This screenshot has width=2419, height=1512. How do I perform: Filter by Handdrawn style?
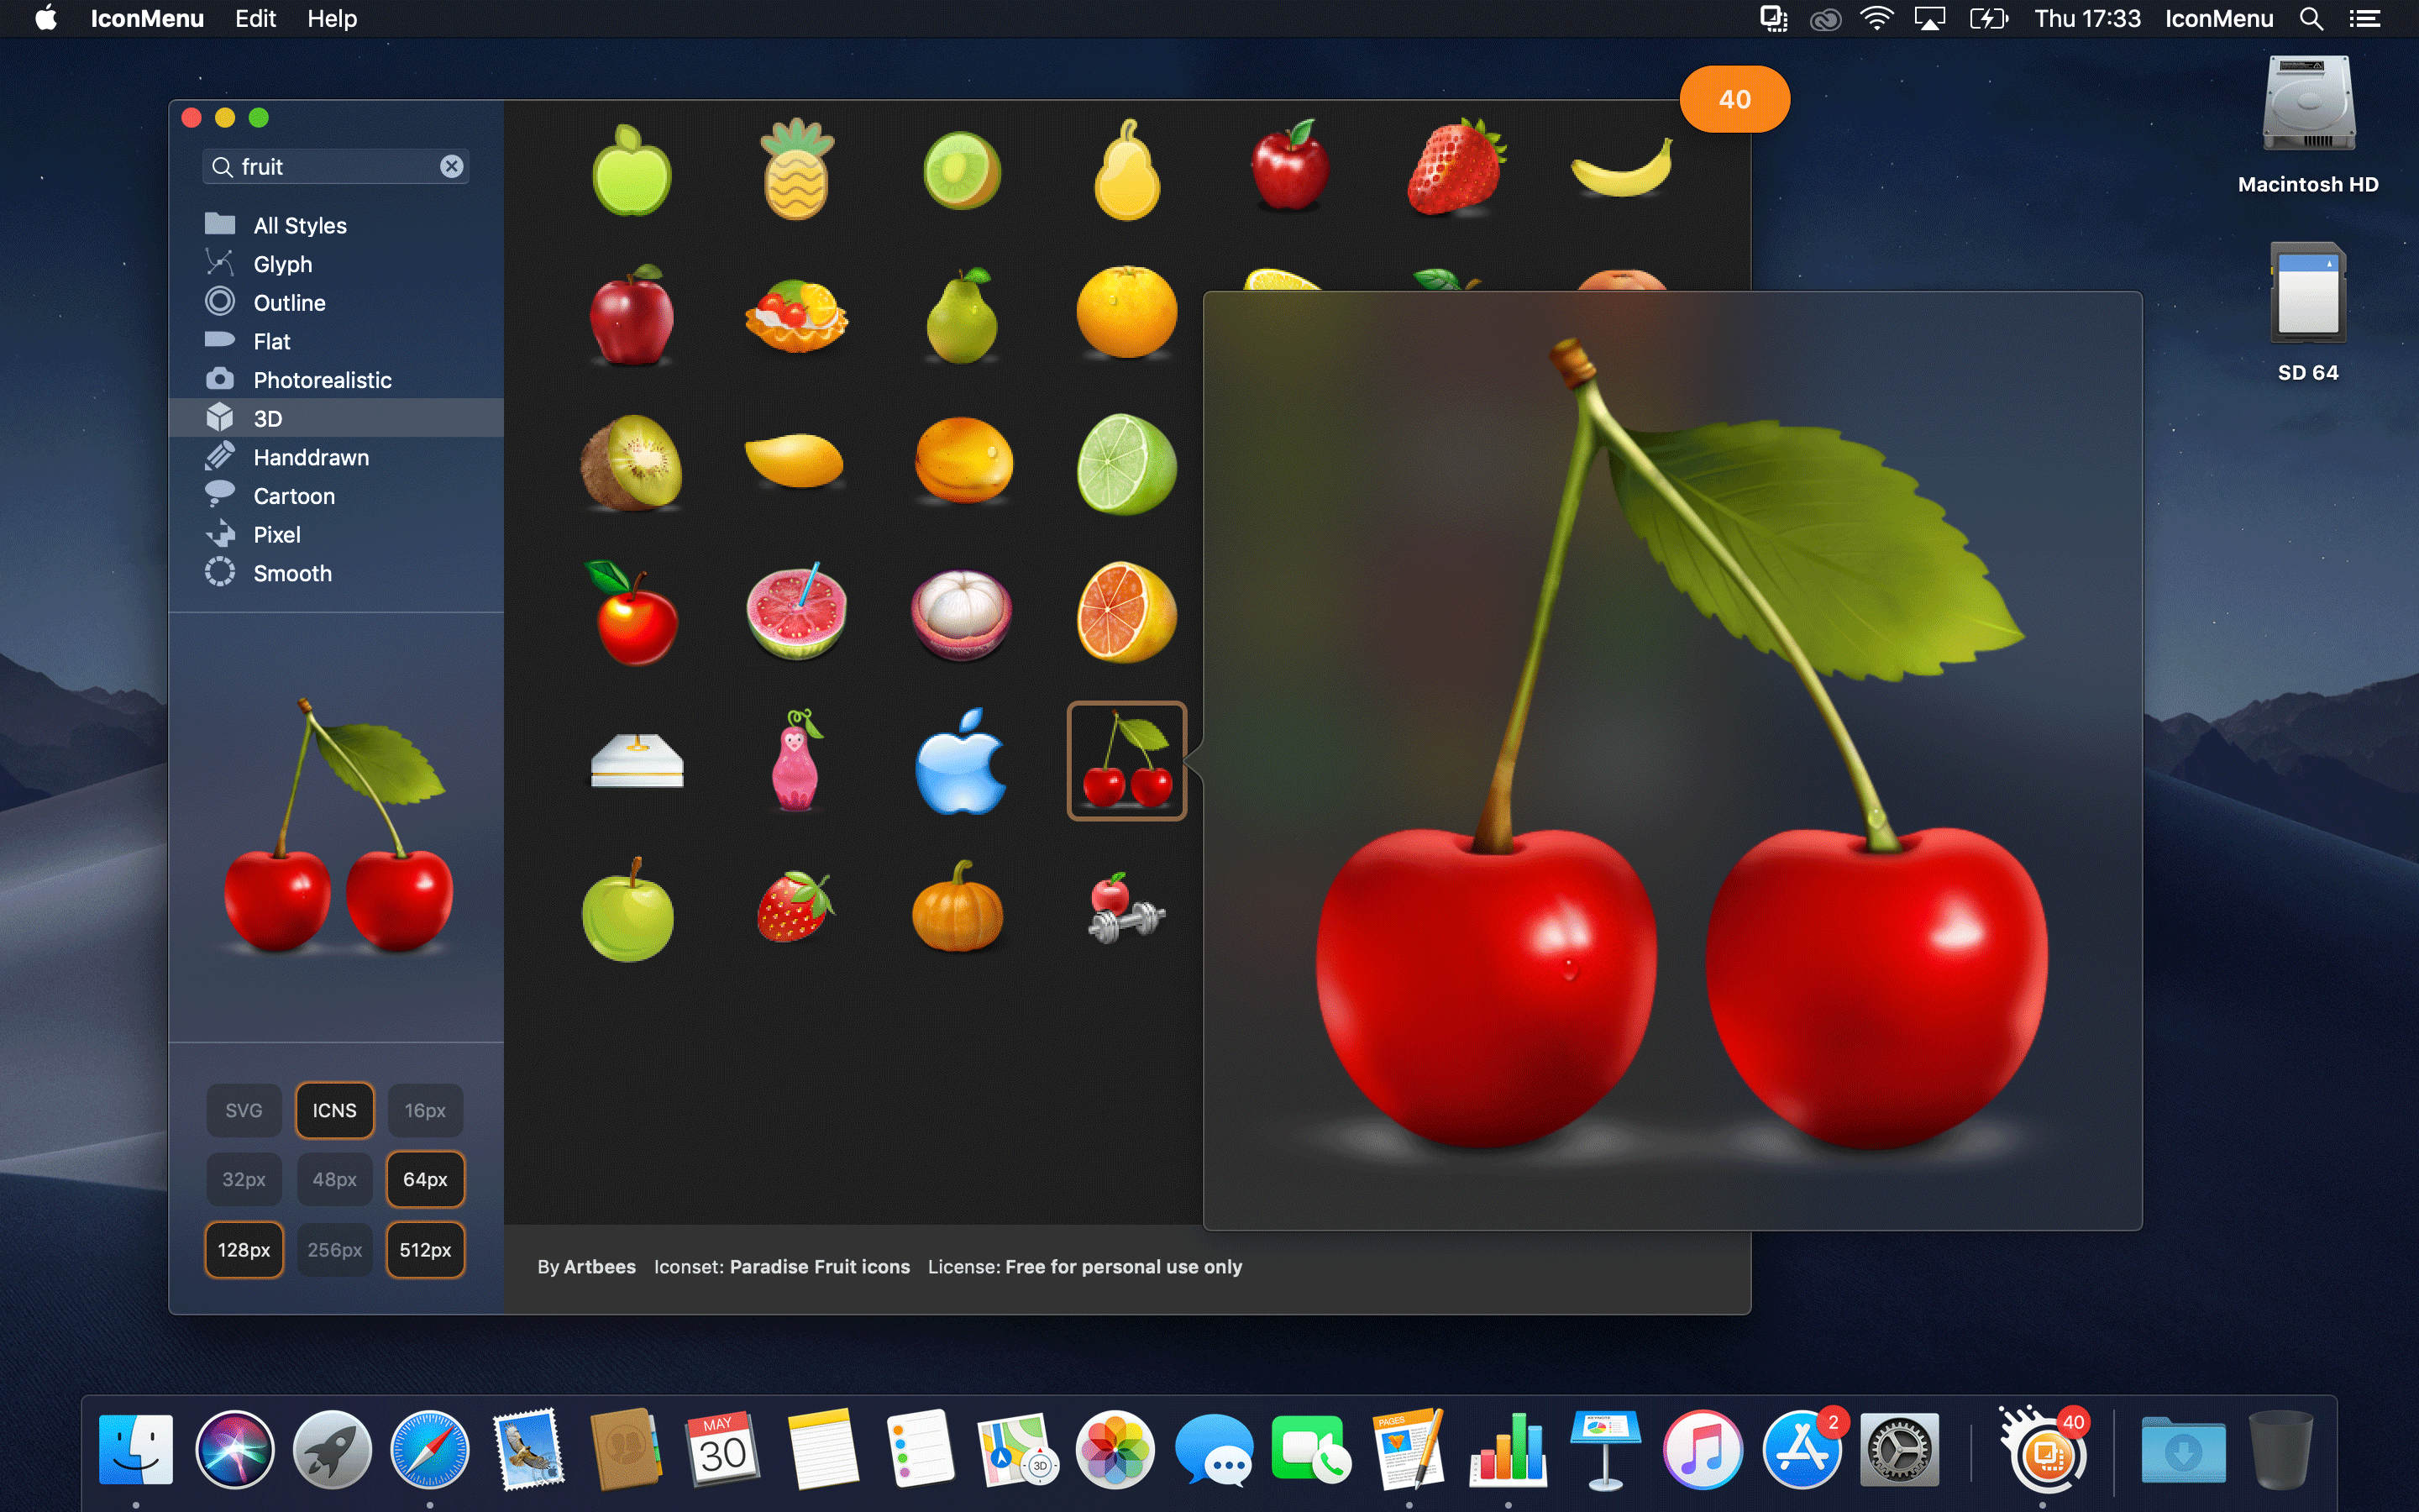(336, 457)
